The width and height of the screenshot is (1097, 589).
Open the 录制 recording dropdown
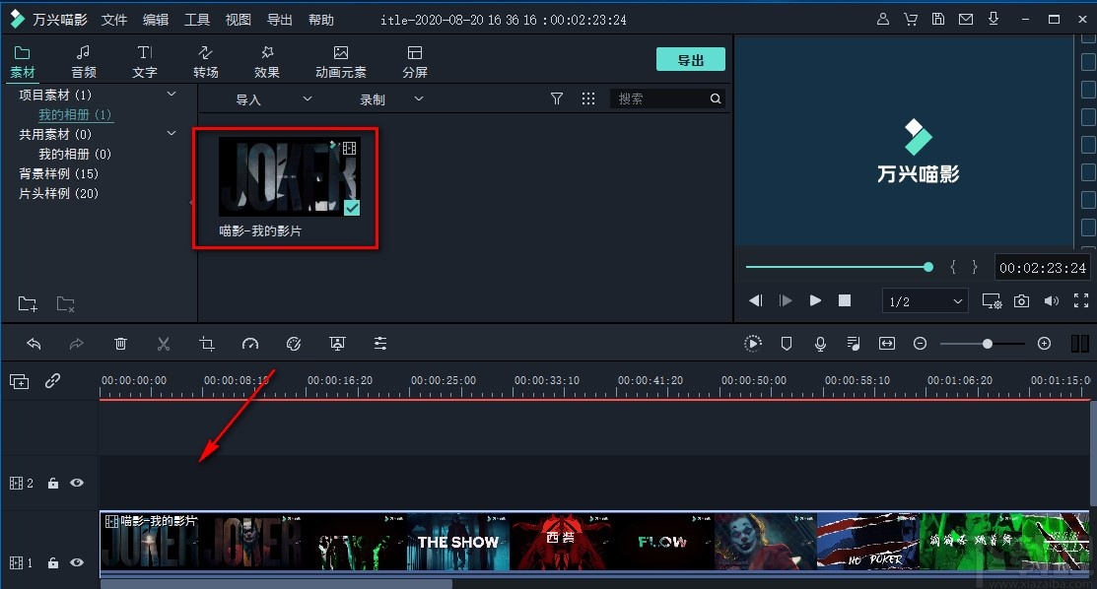click(418, 98)
